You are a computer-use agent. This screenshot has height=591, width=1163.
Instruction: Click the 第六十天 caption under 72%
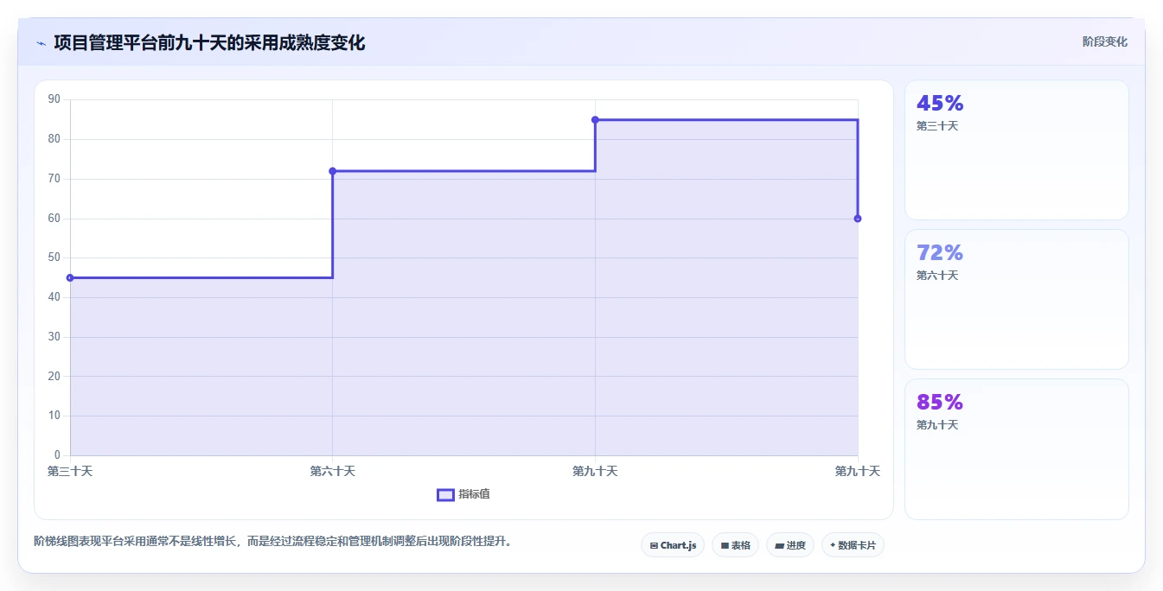(937, 276)
